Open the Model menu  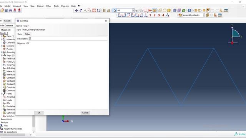tap(7, 6)
